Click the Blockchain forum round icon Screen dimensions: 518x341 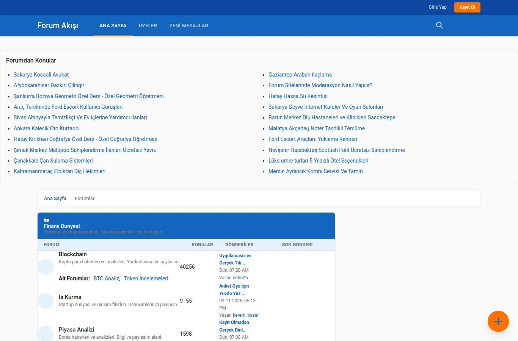coord(46,267)
